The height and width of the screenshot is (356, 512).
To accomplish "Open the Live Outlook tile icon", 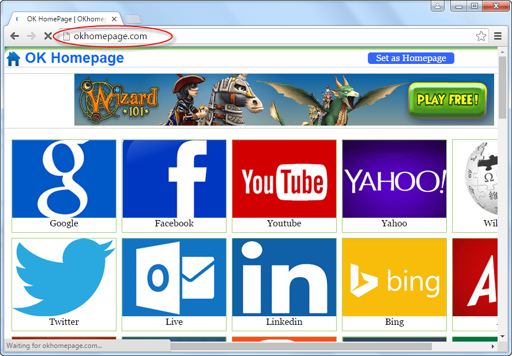I will [174, 277].
